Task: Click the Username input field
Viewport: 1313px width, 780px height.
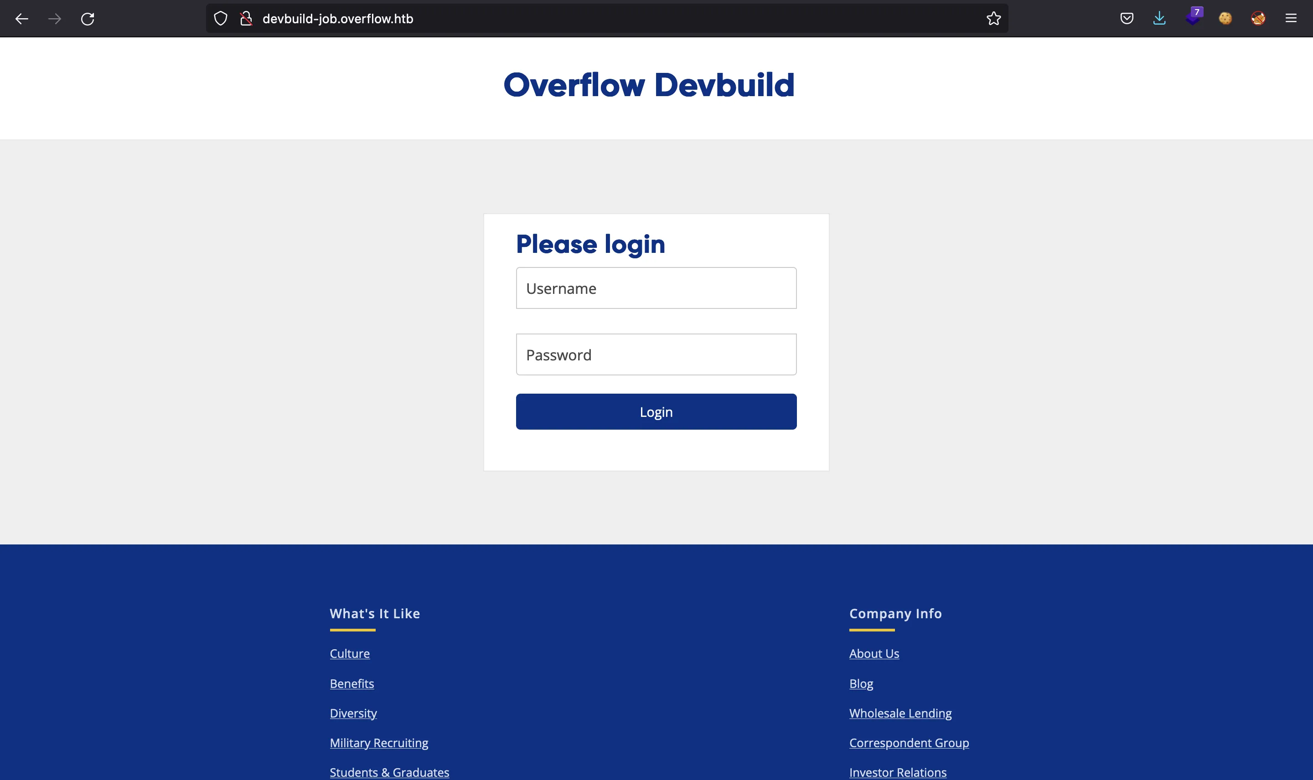Action: tap(656, 288)
